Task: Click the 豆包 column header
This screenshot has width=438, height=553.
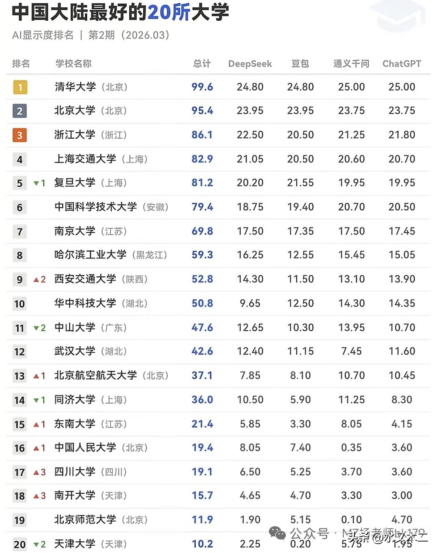Action: coord(300,63)
